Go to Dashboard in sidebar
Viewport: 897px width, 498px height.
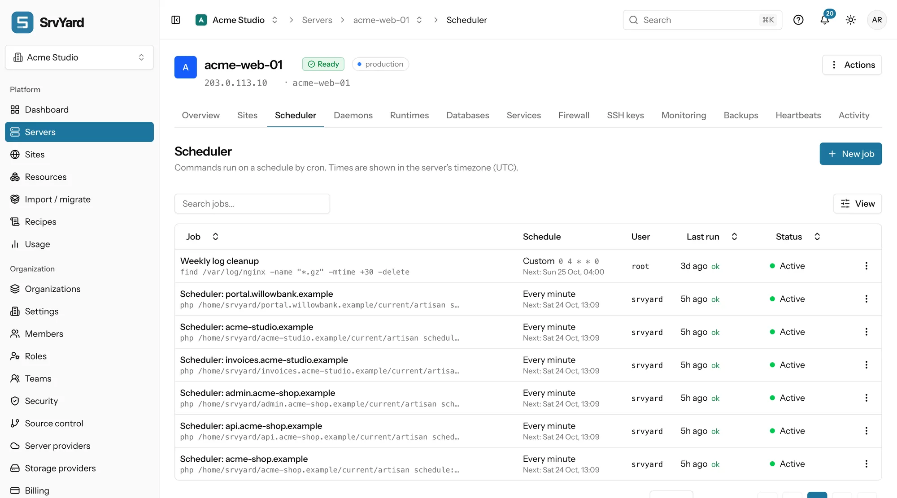[79, 110]
